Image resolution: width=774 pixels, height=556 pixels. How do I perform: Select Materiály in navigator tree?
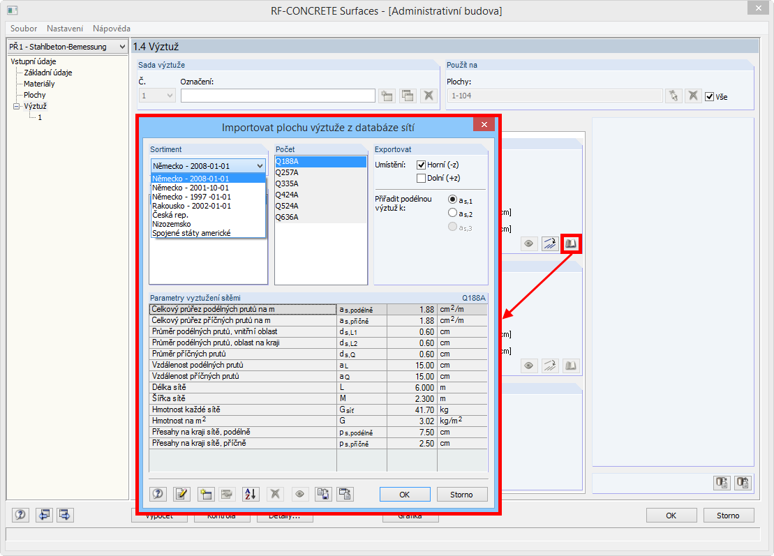(x=40, y=84)
